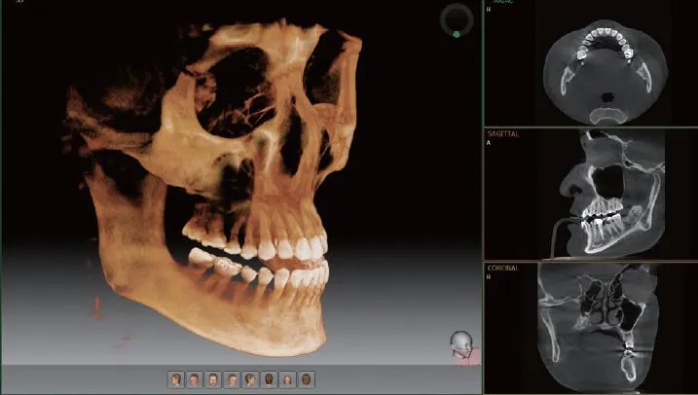The image size is (698, 395).
Task: Click the A marker under SAGITTAL
Action: point(489,143)
